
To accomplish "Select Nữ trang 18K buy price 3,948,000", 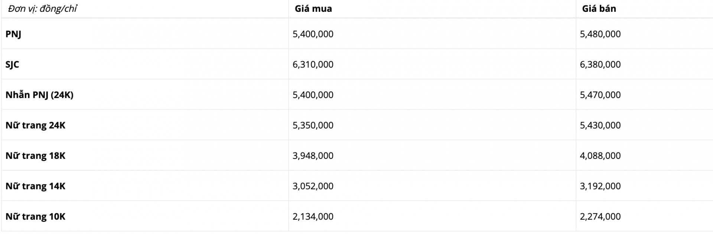I will tap(313, 156).
